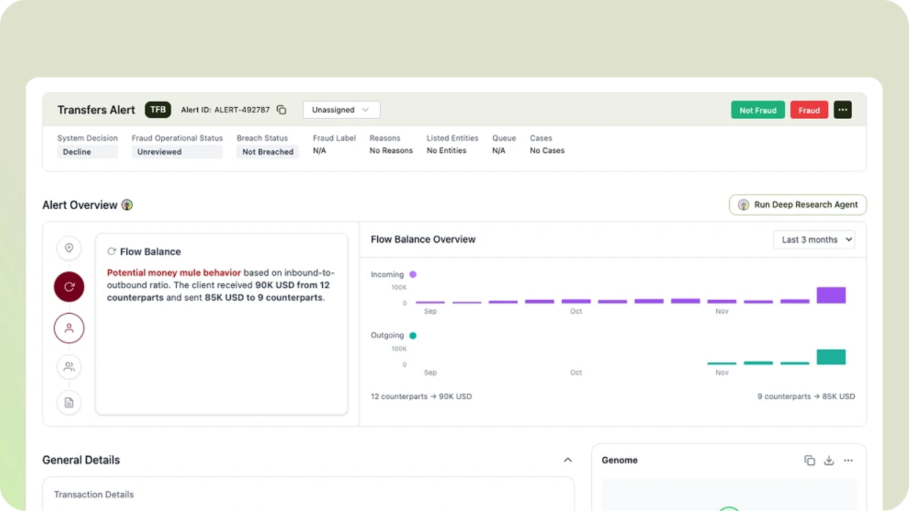The height and width of the screenshot is (511, 909).
Task: Click the No Reasons value
Action: pos(391,150)
